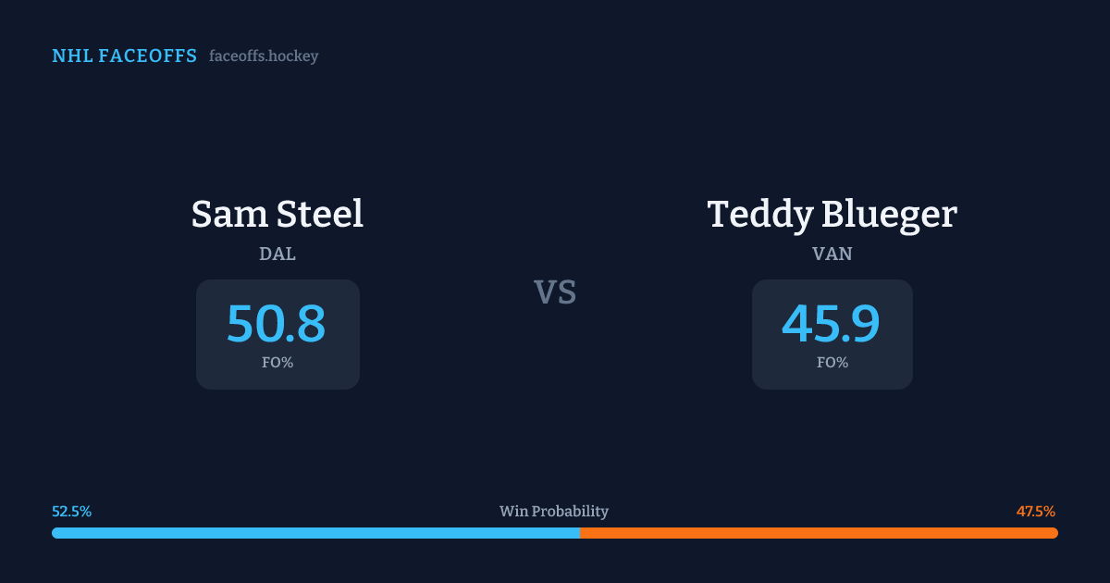Click where blue meets orange on the bar
The image size is (1110, 583).
tap(580, 533)
